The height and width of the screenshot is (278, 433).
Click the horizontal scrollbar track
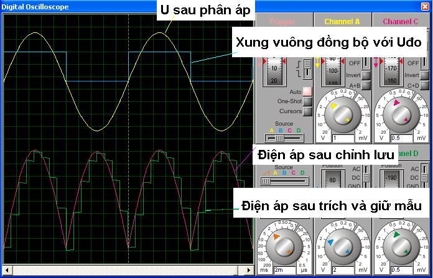pos(128,270)
